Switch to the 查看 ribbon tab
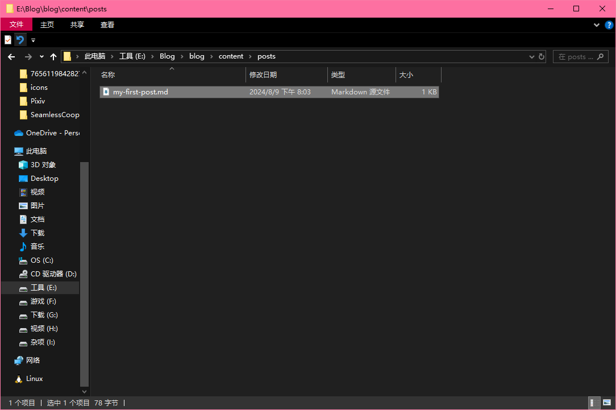616x410 pixels. click(107, 24)
